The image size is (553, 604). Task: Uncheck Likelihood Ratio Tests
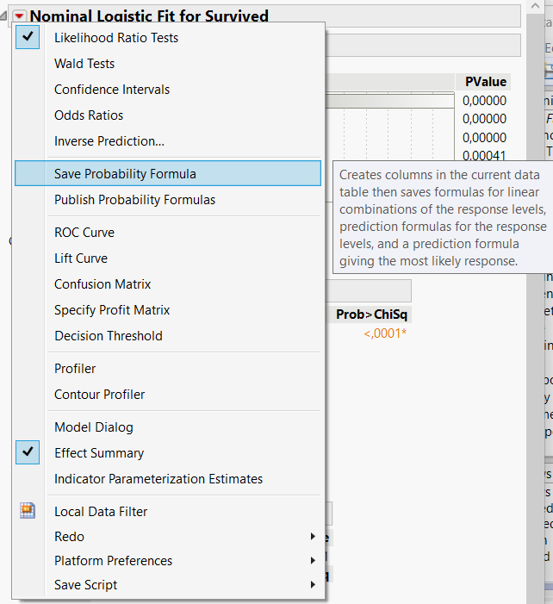[116, 38]
